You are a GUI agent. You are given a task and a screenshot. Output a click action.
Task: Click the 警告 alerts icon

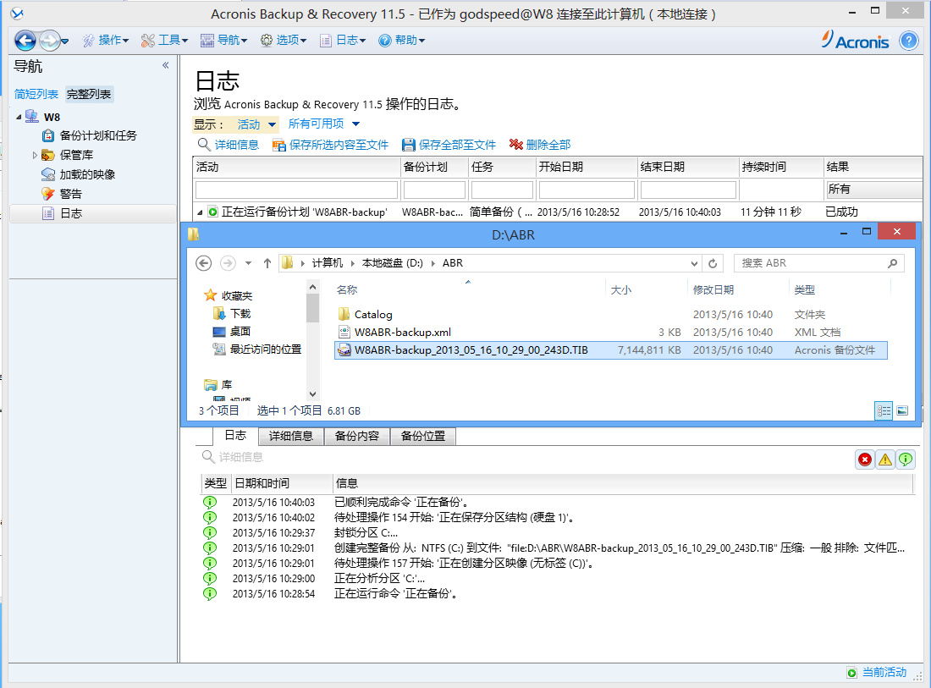48,194
